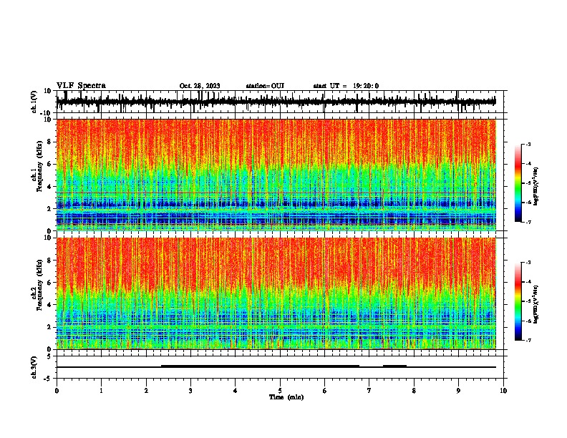The width and height of the screenshot is (567, 438).
Task: Click the "VLF Spectra" title text
Action: point(81,86)
